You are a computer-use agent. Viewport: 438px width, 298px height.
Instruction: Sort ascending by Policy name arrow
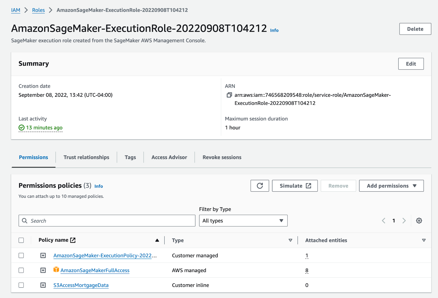157,240
